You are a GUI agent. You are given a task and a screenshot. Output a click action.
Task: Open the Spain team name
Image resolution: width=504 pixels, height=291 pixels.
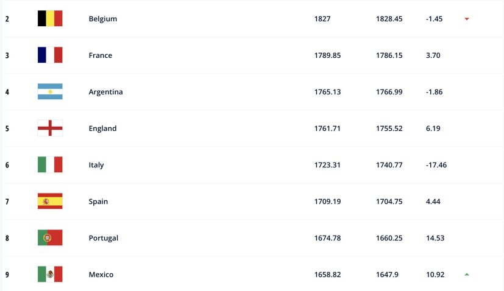click(x=98, y=202)
